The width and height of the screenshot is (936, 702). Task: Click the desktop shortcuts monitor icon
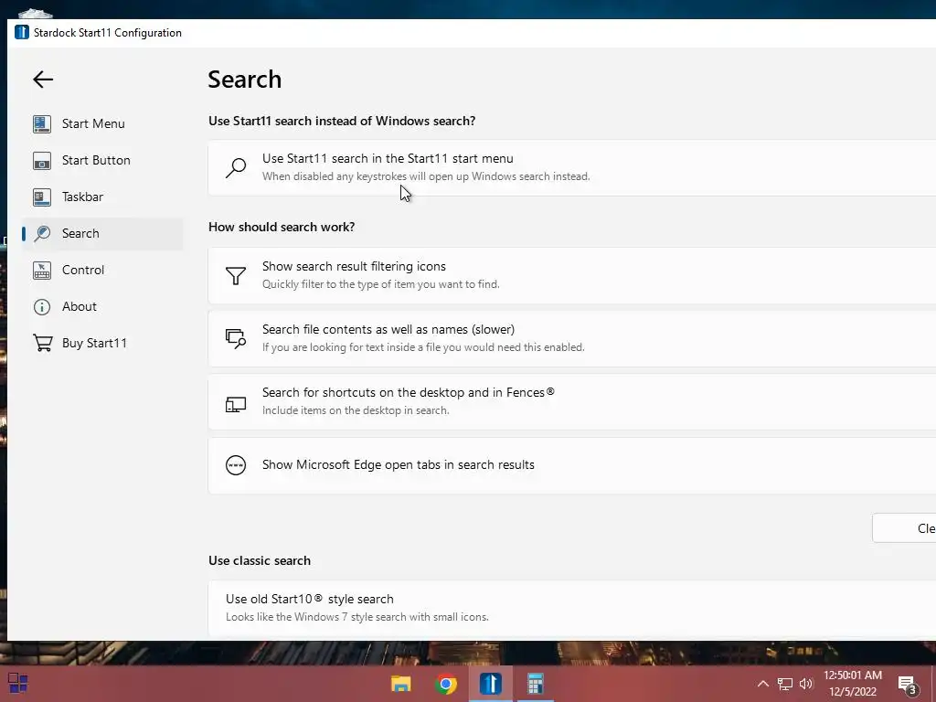tap(236, 405)
